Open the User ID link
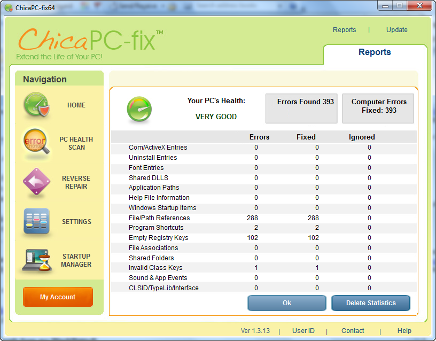 tap(303, 331)
